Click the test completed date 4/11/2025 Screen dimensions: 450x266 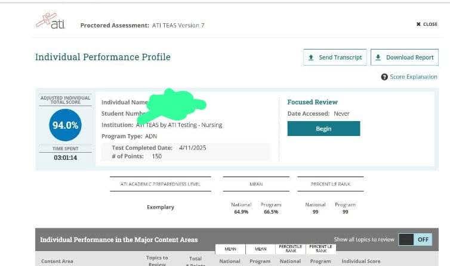click(193, 148)
